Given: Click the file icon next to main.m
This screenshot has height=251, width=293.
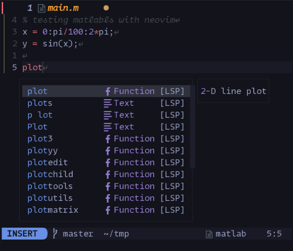Looking at the screenshot, I should [41, 8].
